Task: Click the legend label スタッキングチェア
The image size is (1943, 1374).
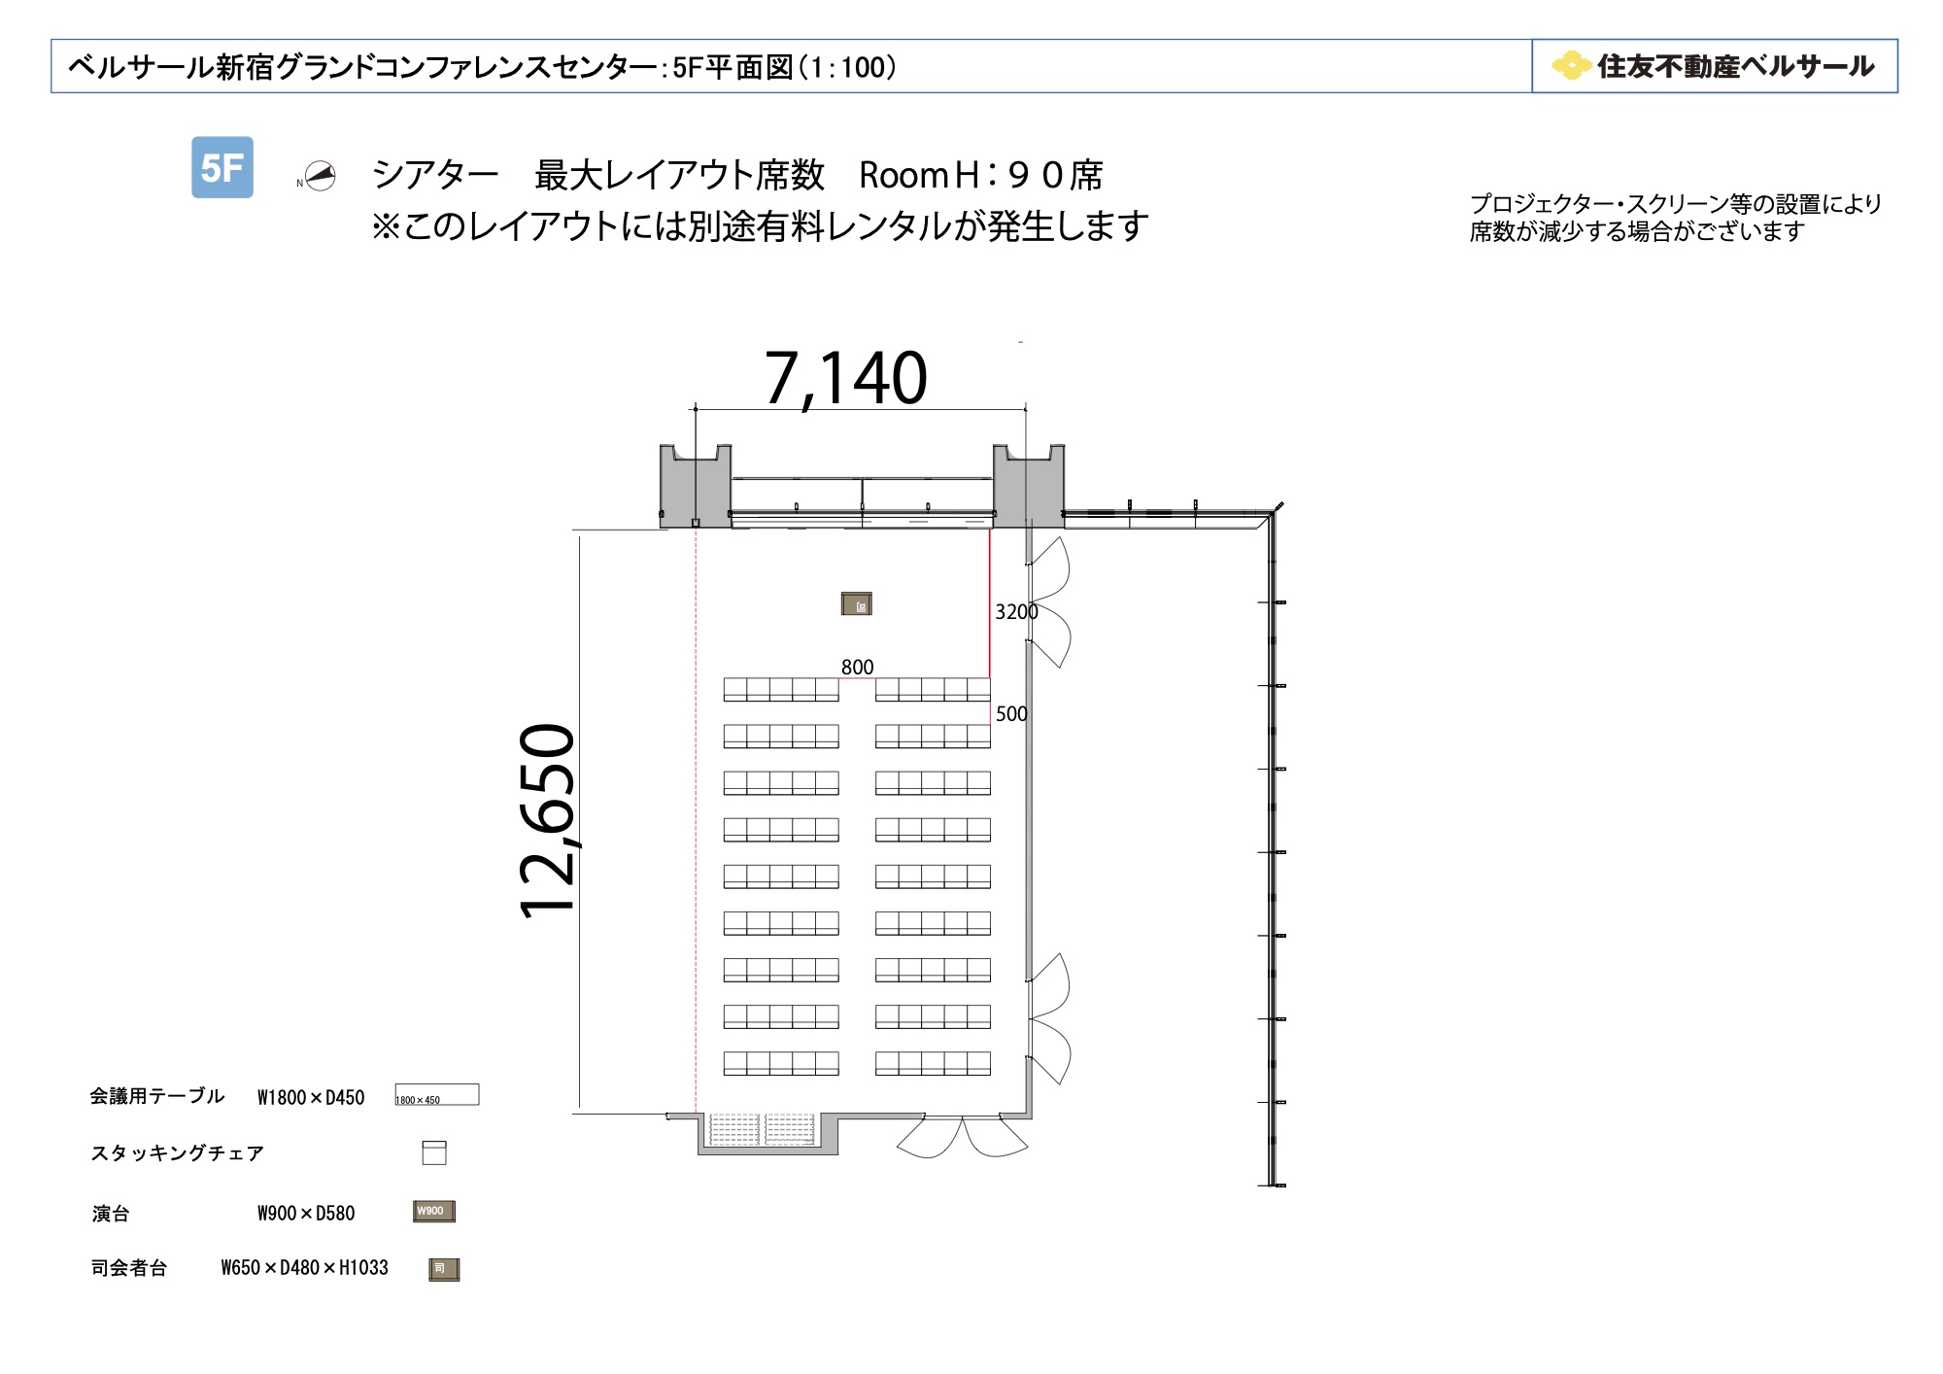Action: (x=177, y=1153)
